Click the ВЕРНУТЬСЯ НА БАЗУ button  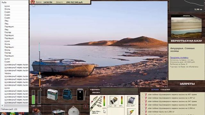point(186,41)
